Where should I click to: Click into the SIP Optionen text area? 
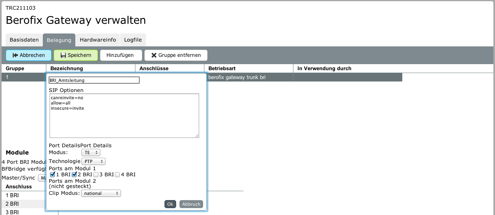click(x=124, y=116)
